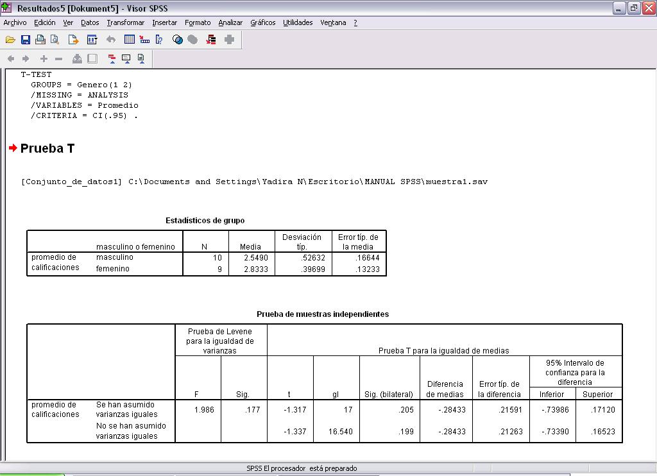Viewport: 657px width, 476px height.
Task: Click the masculino mean value 2.5490
Action: click(x=255, y=258)
